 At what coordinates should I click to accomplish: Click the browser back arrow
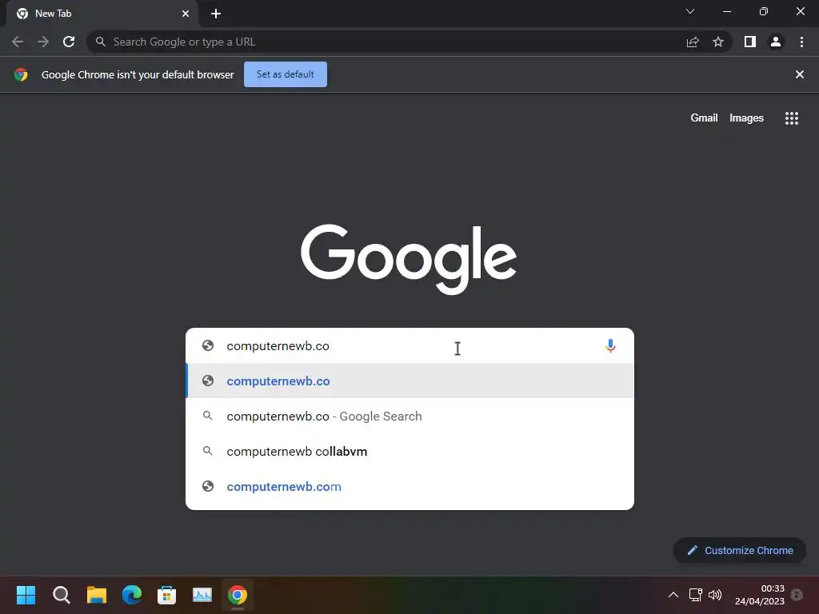pos(18,42)
